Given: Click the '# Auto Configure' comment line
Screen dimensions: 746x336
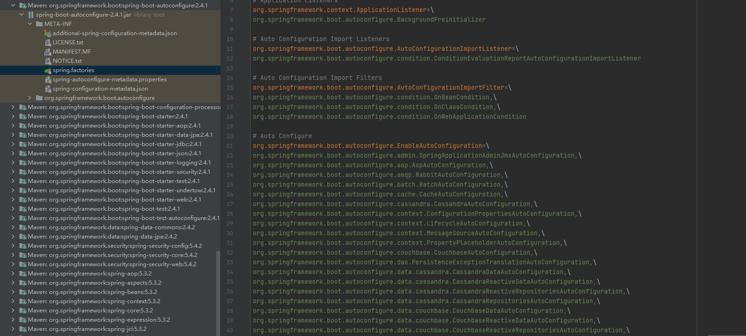Looking at the screenshot, I should click(282, 136).
